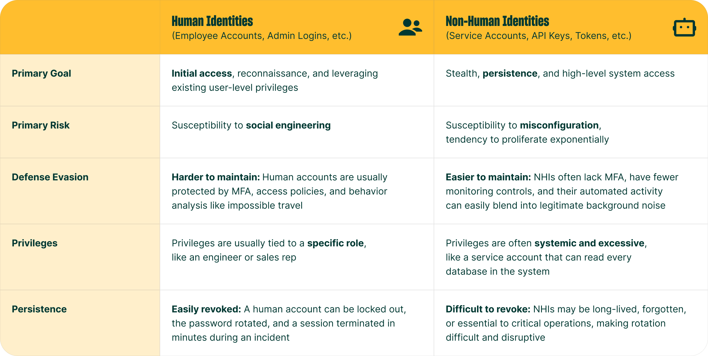Click the Primary Goal row label
This screenshot has width=708, height=356.
tap(41, 73)
